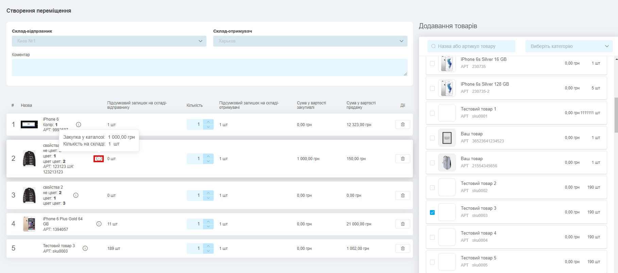Click jacket thumbnail in row 3
Image resolution: width=618 pixels, height=273 pixels.
(x=29, y=195)
